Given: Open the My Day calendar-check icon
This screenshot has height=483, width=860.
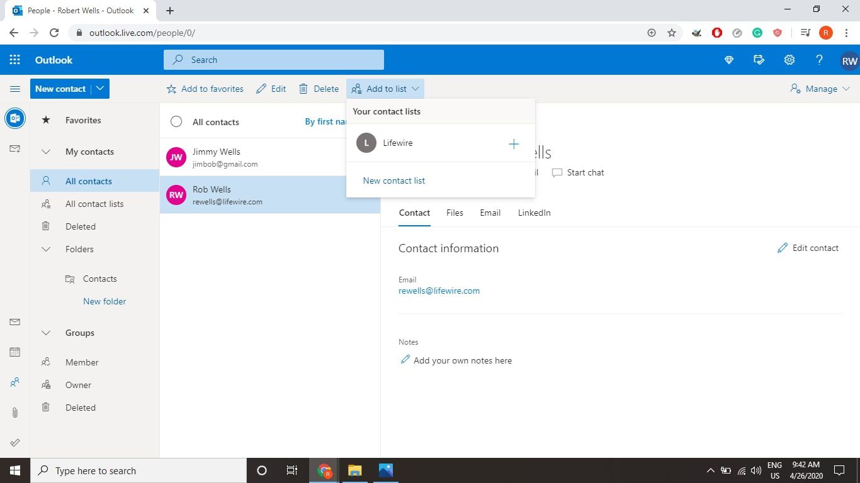Looking at the screenshot, I should [759, 60].
